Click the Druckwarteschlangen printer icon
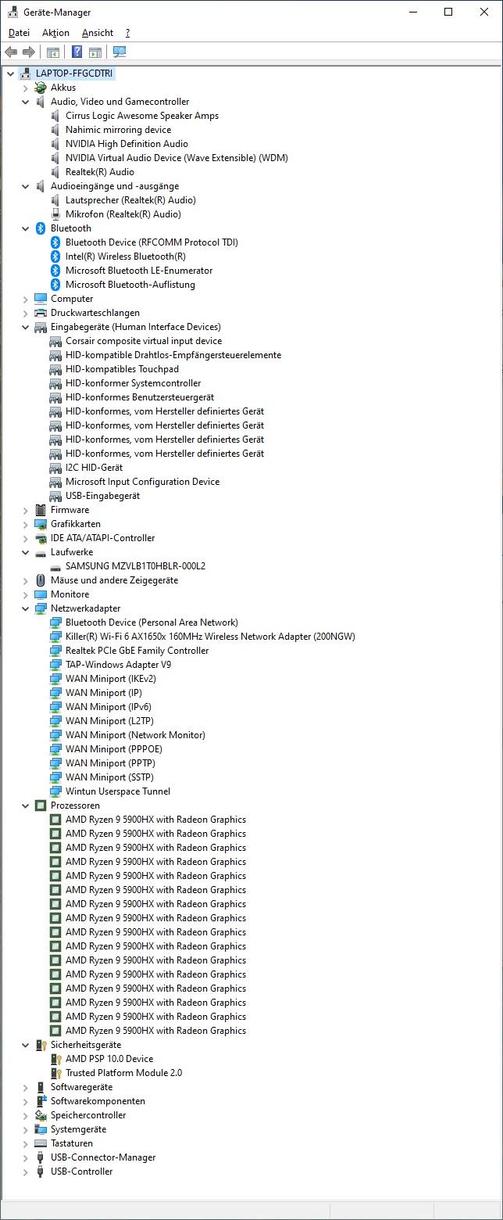Viewport: 503px width, 1220px height. (x=41, y=313)
